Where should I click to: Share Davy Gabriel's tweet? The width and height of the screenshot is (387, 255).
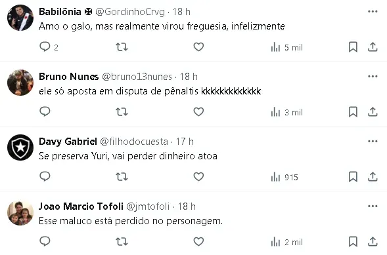(373, 177)
